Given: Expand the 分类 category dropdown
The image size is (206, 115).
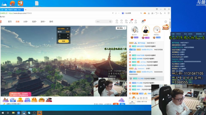Looking at the screenshot, I should [x=25, y=22].
